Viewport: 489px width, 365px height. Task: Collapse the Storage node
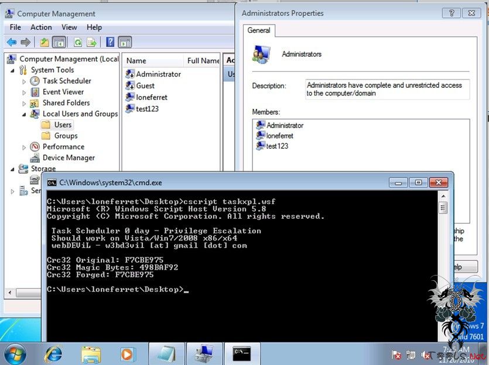[x=12, y=170]
